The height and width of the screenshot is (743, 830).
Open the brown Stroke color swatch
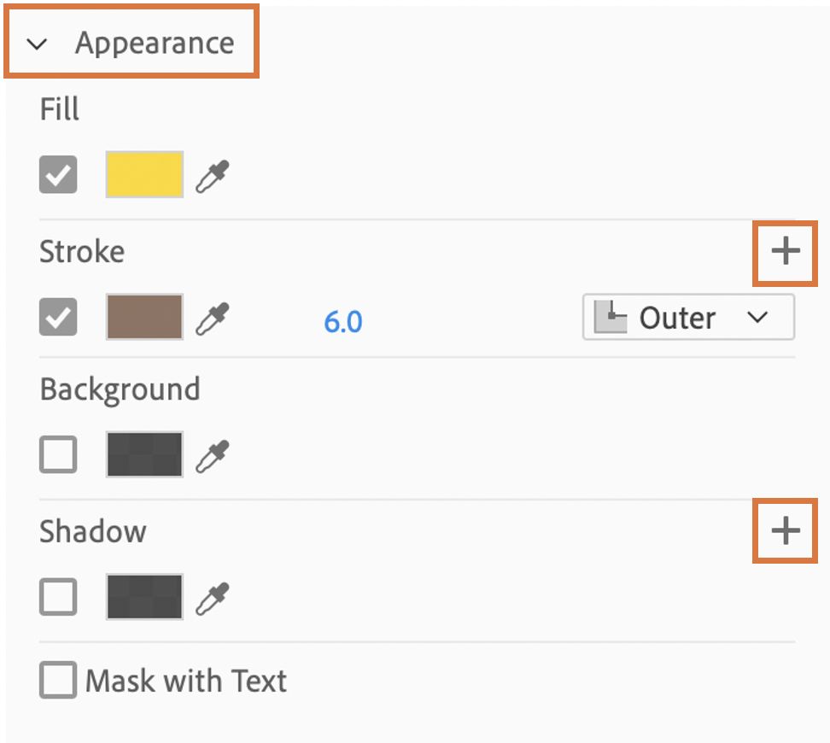[144, 318]
